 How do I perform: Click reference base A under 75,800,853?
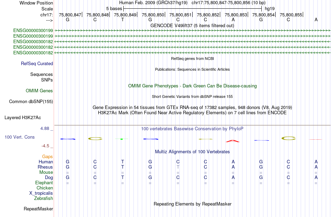point(233,20)
